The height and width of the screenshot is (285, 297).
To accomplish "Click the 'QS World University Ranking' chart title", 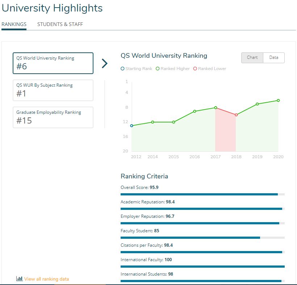I will (x=164, y=56).
